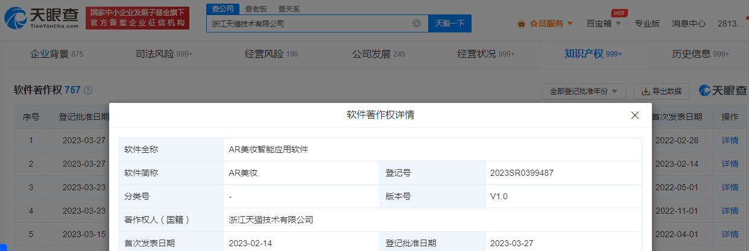The height and width of the screenshot is (251, 749).
Task: Expand the 百宝箱 dropdown menu
Action: pyautogui.click(x=618, y=23)
